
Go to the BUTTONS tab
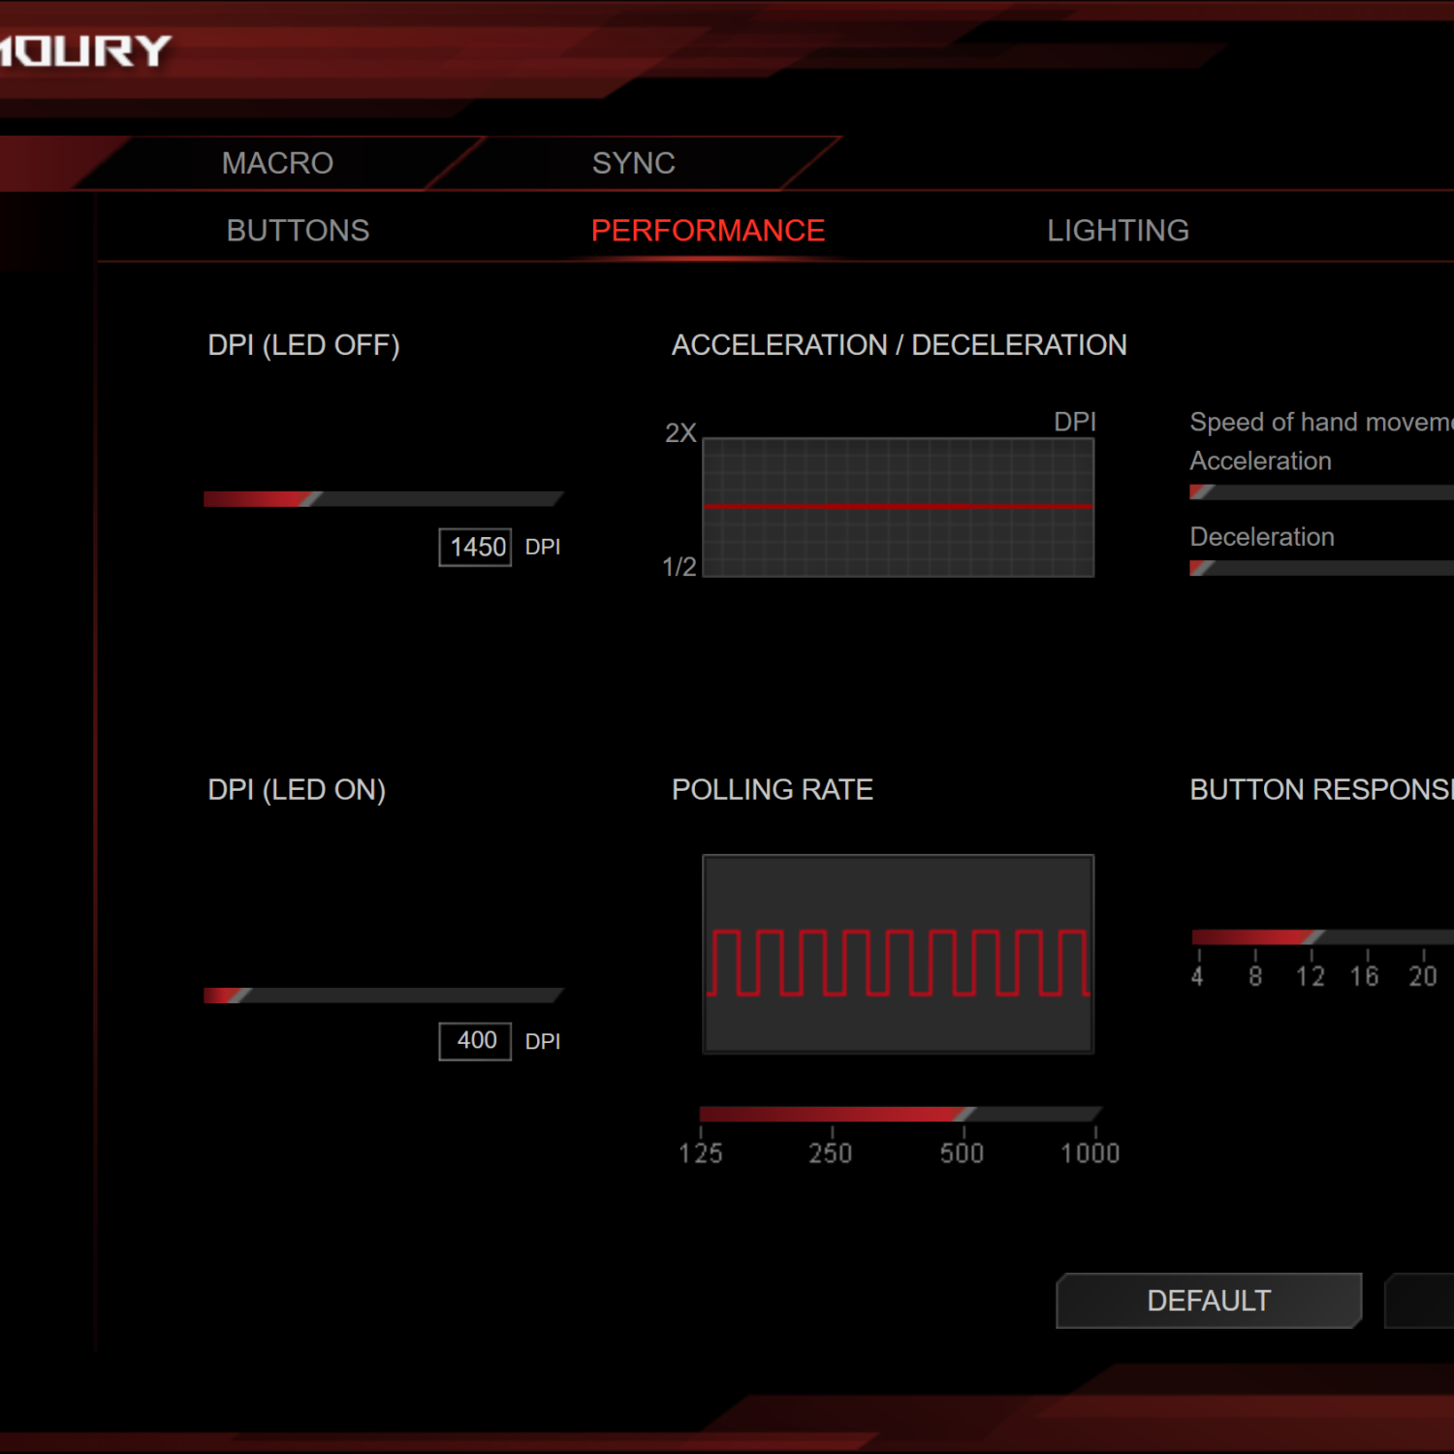point(298,231)
